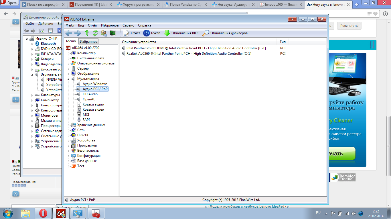Screen dimensions: 391x219
Task: Click the Back arrow in AIDA64 toolbar
Action: [x=69, y=33]
